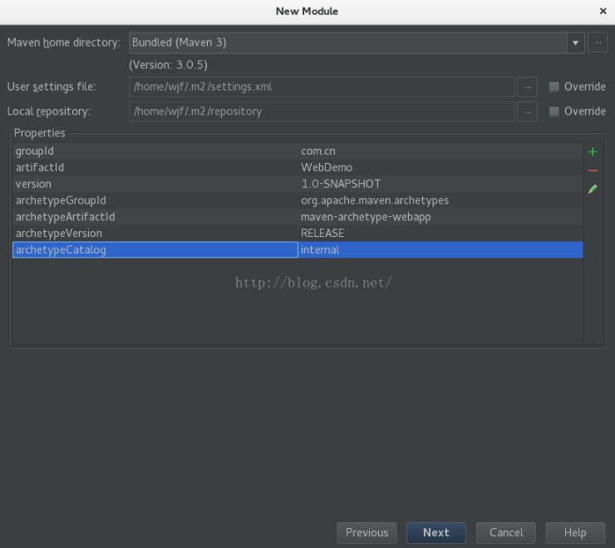Select the artifactId property name

pyautogui.click(x=40, y=168)
